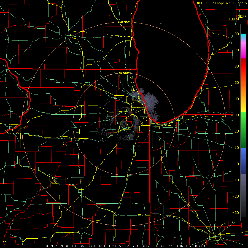Click the '50' value on the dBZ scale
The height and width of the screenshot is (248, 248).
[237, 83]
